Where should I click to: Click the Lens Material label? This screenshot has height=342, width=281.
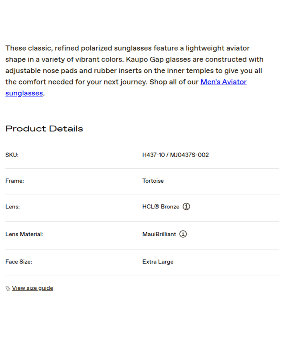pyautogui.click(x=24, y=234)
